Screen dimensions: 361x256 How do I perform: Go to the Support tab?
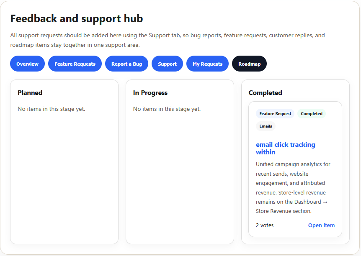(167, 64)
